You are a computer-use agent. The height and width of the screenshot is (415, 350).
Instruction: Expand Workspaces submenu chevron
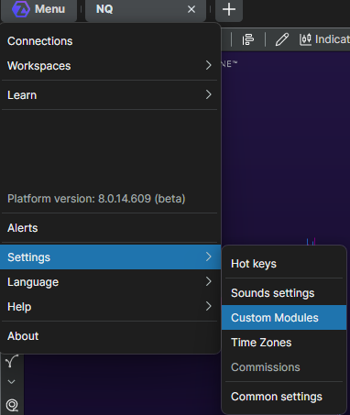(x=209, y=65)
